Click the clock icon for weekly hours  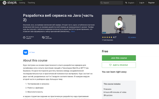point(24,37)
